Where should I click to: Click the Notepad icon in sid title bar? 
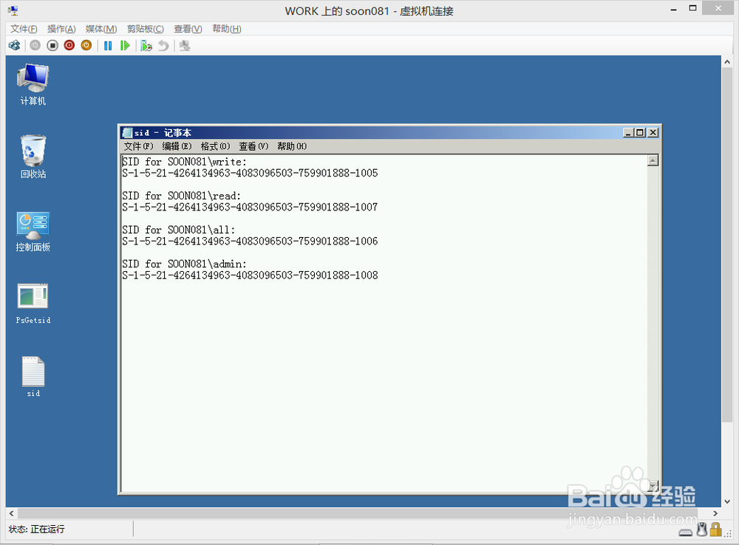point(127,133)
